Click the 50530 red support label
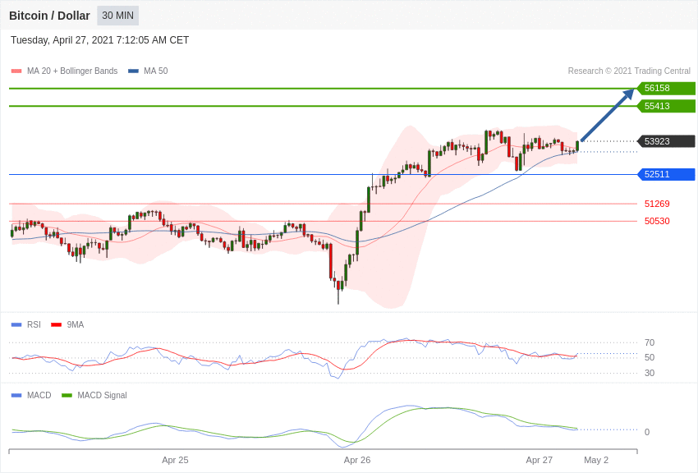The width and height of the screenshot is (698, 473). 657,221
